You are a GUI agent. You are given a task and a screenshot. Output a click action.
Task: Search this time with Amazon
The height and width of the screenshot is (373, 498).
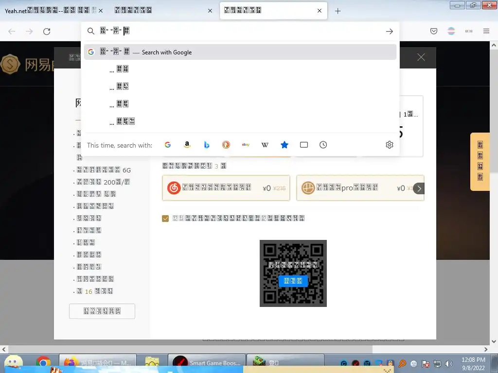click(187, 145)
